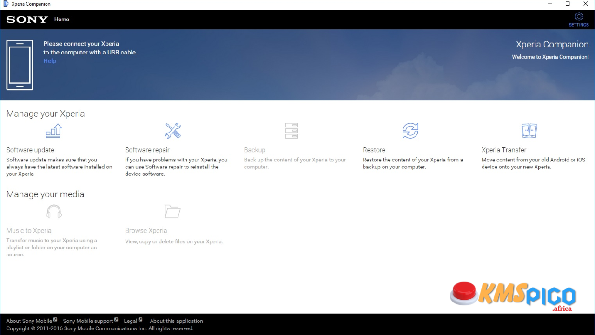The height and width of the screenshot is (335, 595).
Task: Select the Backup heading
Action: click(x=255, y=150)
